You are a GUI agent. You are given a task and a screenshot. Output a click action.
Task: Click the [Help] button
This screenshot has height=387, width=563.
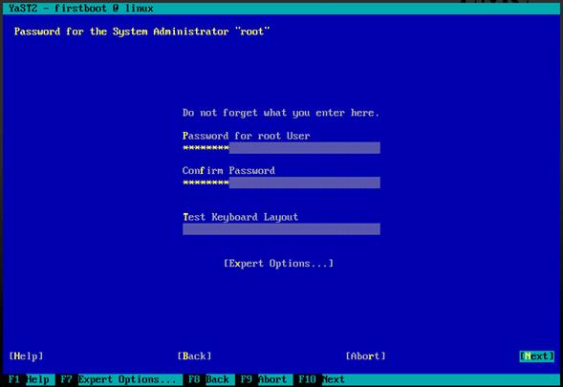click(26, 356)
